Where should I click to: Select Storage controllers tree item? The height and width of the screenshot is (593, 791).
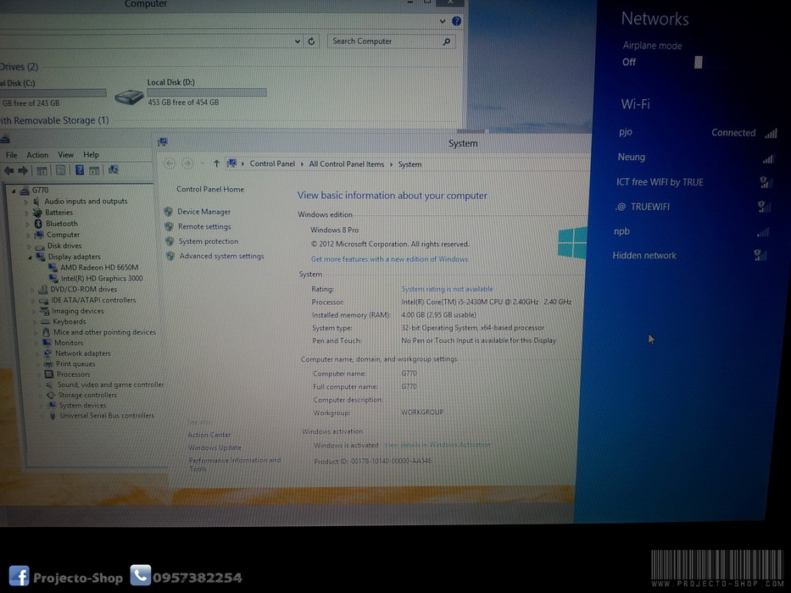(87, 396)
